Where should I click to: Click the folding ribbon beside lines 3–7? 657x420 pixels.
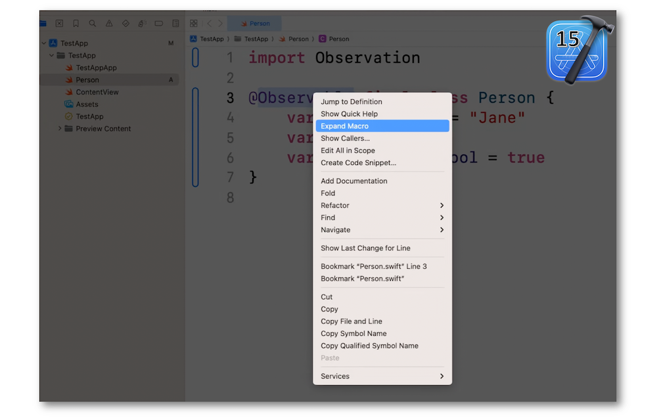tap(195, 137)
